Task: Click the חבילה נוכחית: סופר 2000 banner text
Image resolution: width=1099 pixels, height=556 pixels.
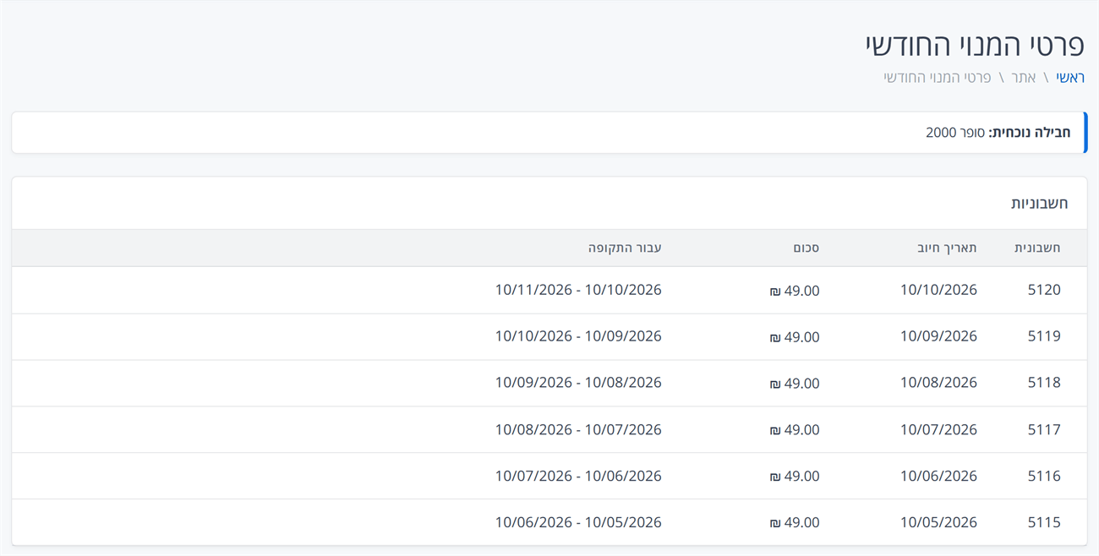Action: [x=998, y=133]
